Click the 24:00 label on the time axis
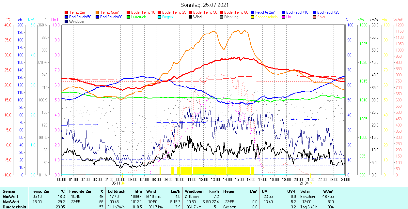408x209 pixels. [x=346, y=179]
